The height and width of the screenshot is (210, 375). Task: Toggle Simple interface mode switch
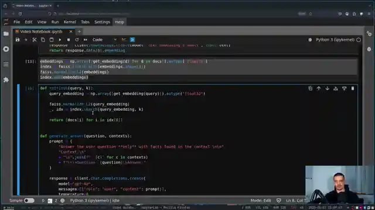tap(29, 201)
